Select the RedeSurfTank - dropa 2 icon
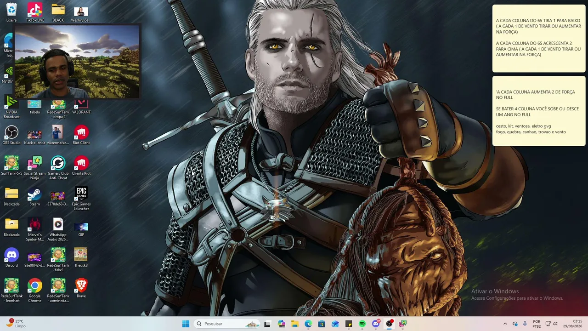The width and height of the screenshot is (588, 331). [58, 109]
